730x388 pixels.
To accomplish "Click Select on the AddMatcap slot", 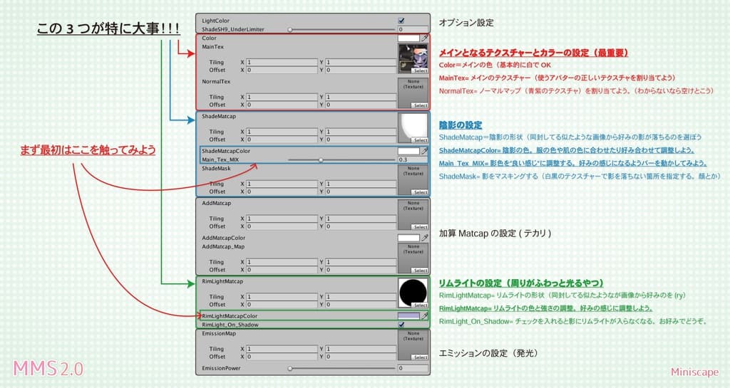I will click(420, 227).
